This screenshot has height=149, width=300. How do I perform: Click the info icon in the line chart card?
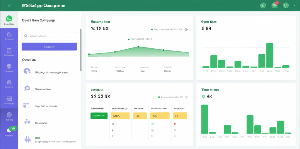coord(186,29)
